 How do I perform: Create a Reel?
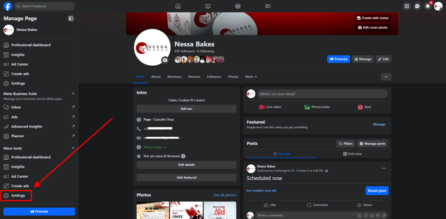(364, 107)
